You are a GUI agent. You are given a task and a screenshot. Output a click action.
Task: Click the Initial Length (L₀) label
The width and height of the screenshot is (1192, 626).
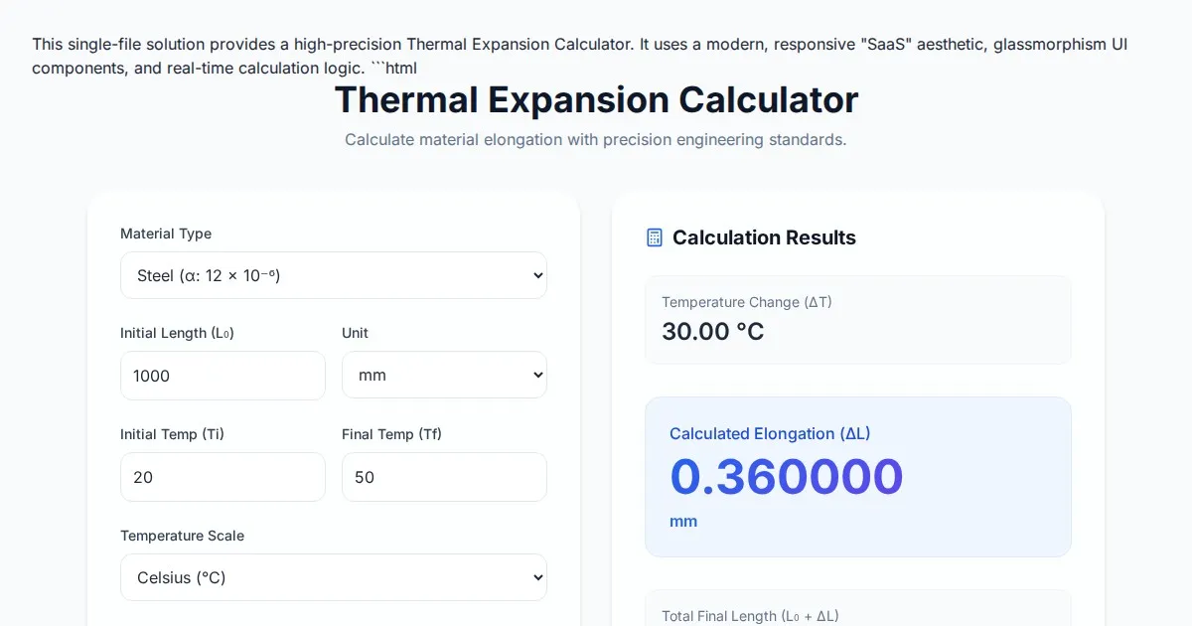pos(177,333)
